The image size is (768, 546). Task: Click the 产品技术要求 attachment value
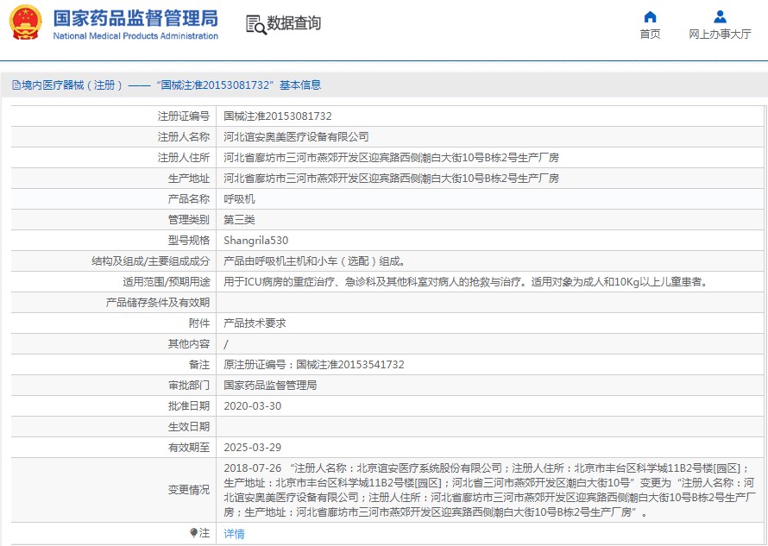(x=255, y=323)
